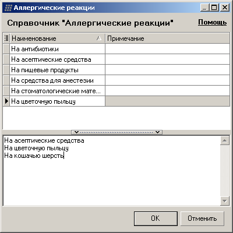Click the application icon in title bar
The image size is (233, 233).
pyautogui.click(x=8, y=8)
